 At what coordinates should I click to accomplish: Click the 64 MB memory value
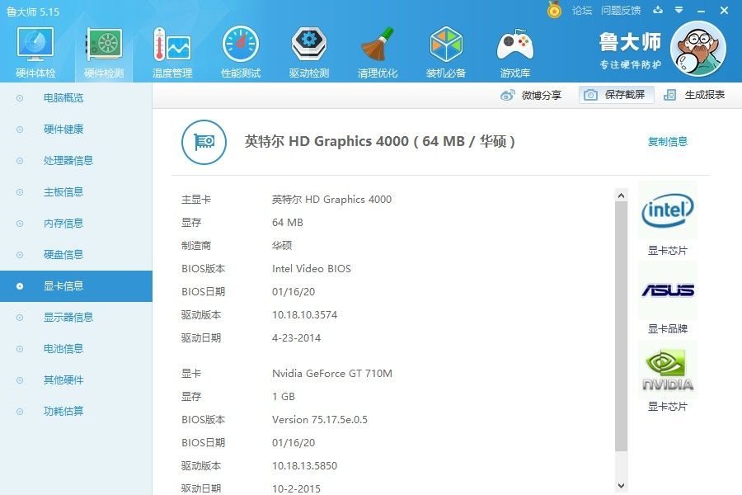coord(288,223)
